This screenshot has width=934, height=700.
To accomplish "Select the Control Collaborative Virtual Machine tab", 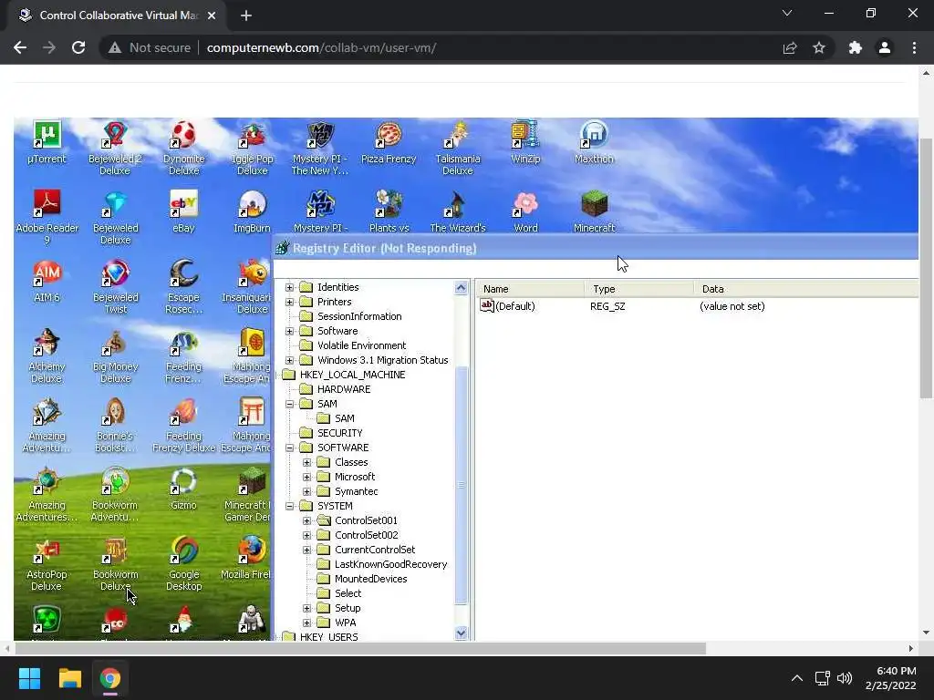I will pyautogui.click(x=117, y=15).
